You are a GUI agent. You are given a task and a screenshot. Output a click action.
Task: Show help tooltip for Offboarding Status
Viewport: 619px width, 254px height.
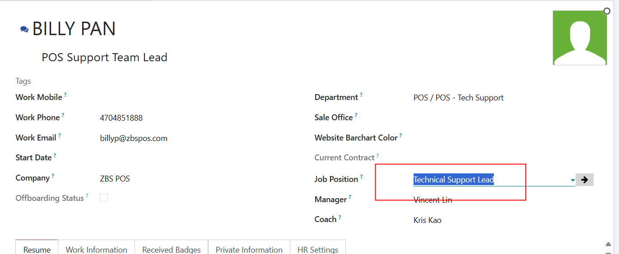pos(87,195)
